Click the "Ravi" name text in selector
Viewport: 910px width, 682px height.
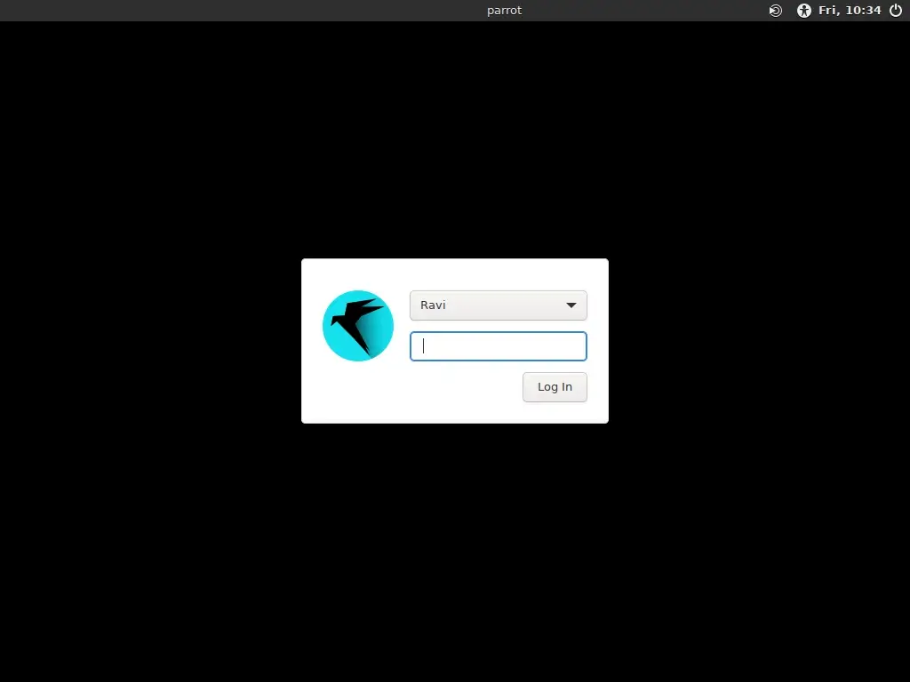tap(433, 305)
